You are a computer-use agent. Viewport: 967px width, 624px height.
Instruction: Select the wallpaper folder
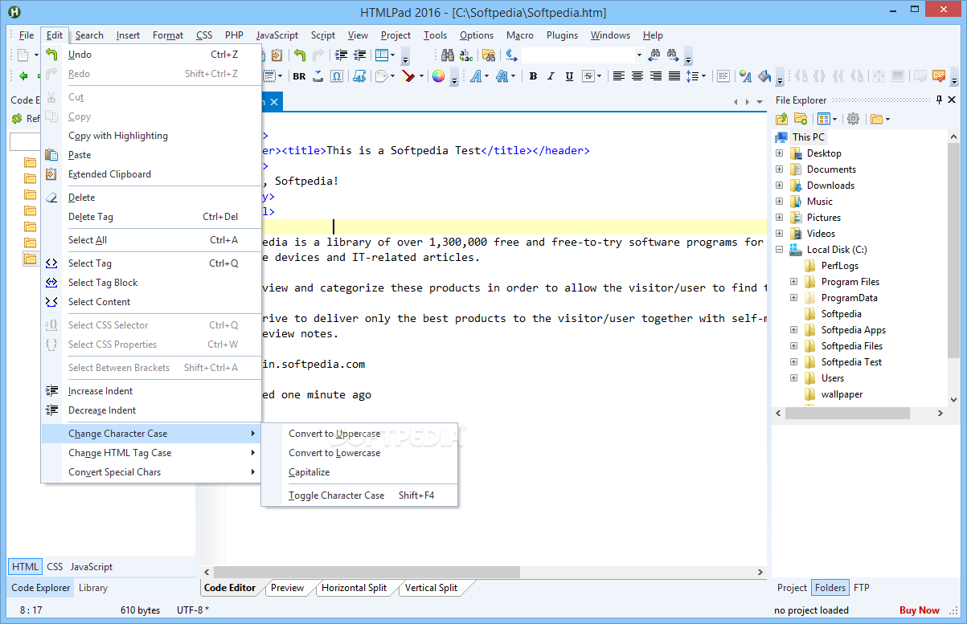point(842,394)
